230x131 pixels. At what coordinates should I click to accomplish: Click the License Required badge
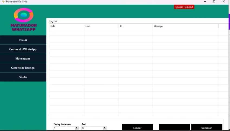[x=184, y=7]
